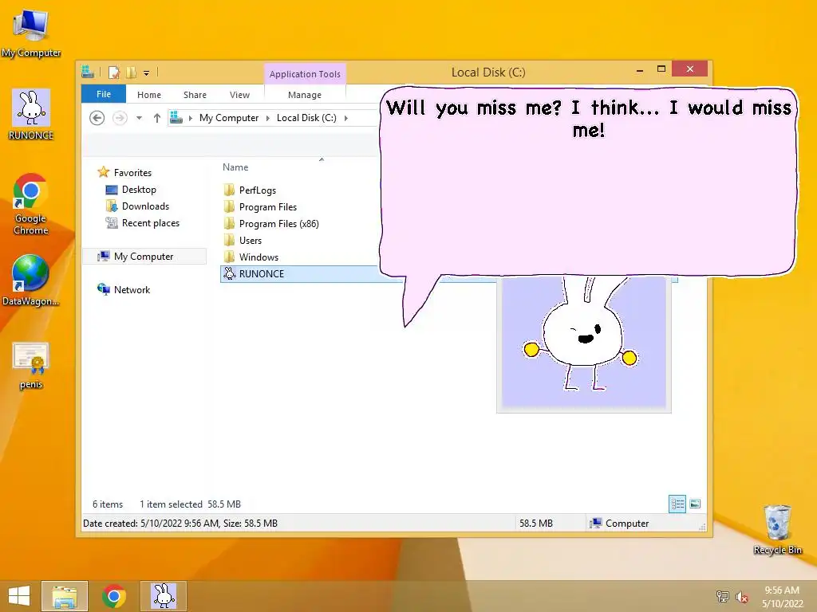Open the My Computer desktop icon
The width and height of the screenshot is (817, 612).
31,33
